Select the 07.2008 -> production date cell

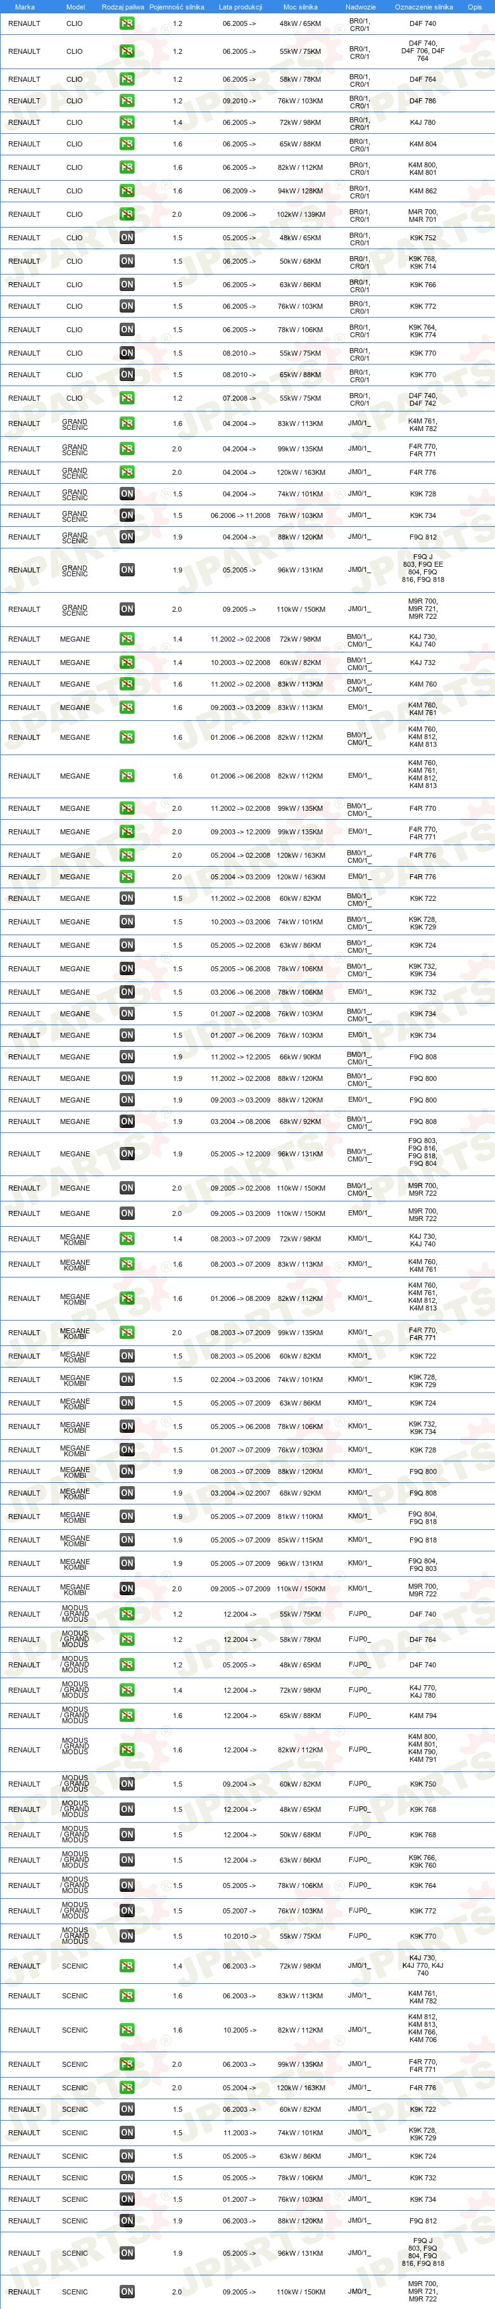coord(239,398)
